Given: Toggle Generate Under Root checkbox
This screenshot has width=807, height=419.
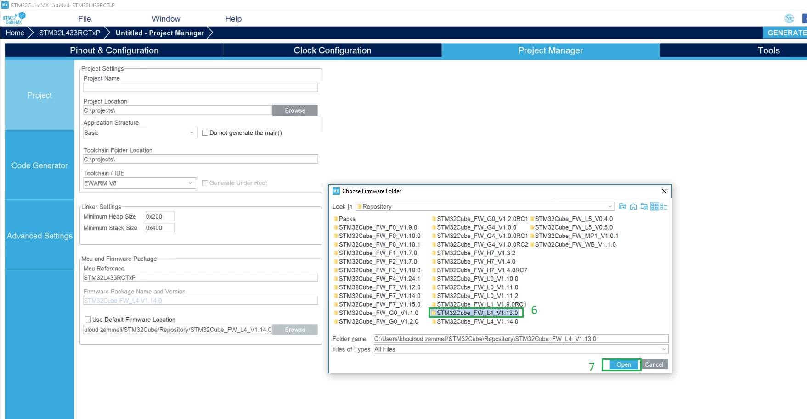Looking at the screenshot, I should click(x=205, y=183).
